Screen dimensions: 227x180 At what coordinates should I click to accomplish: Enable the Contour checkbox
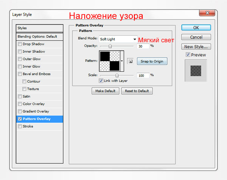tap(24, 82)
